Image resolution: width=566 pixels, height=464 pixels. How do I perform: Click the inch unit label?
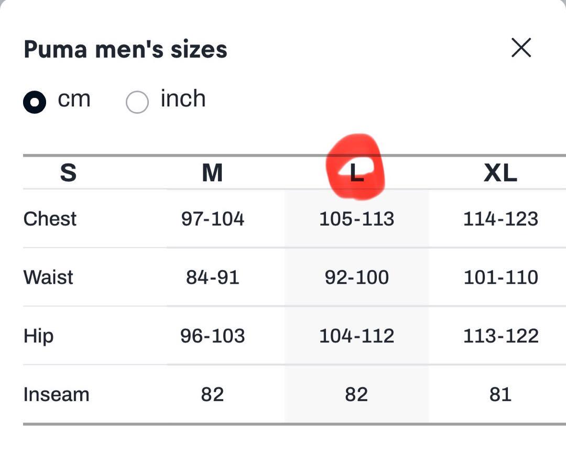pos(183,98)
